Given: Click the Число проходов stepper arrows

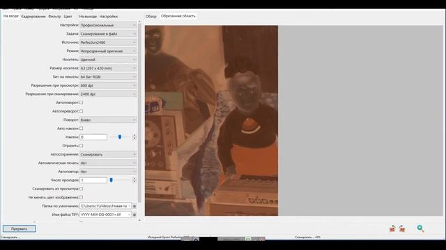Looking at the screenshot, I should [134, 181].
